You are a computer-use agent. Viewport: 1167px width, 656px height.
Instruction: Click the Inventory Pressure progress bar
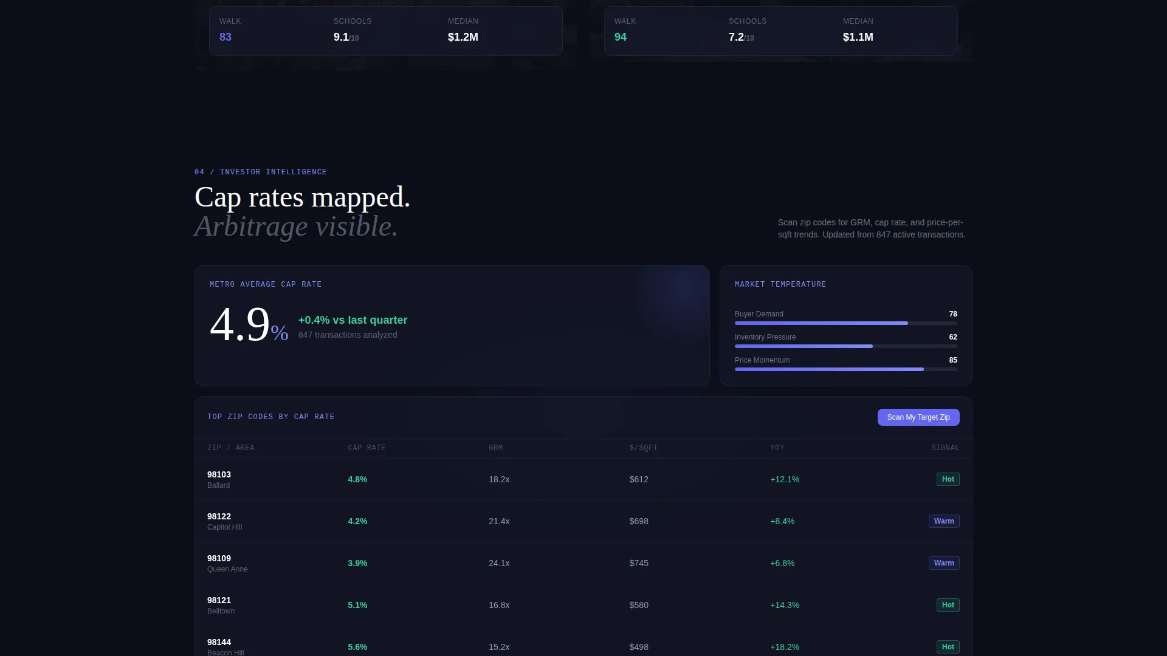pyautogui.click(x=845, y=346)
